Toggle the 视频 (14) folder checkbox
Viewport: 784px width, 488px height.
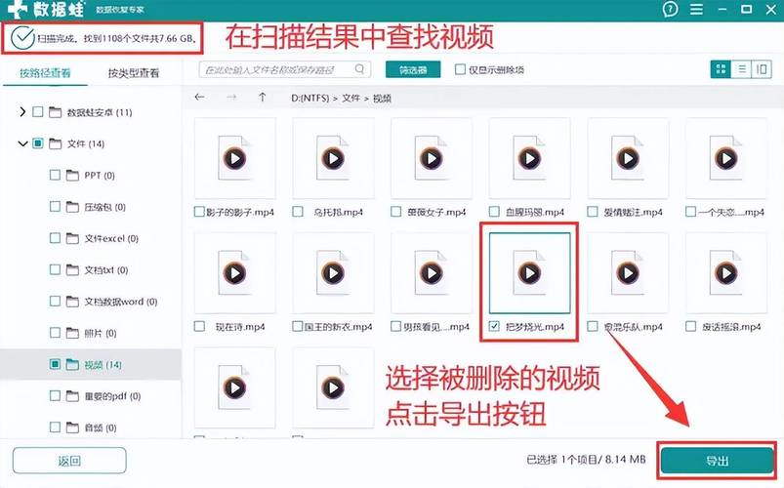click(x=55, y=364)
